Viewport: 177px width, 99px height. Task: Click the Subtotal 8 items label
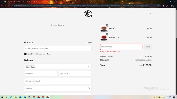point(107,56)
